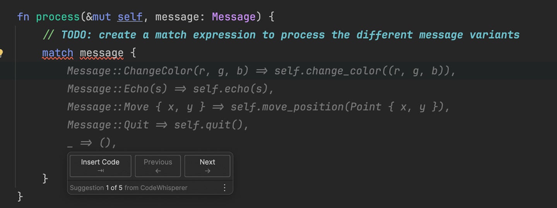Click the Message::Echo(s) suggested line
The width and height of the screenshot is (557, 208).
[x=171, y=89]
